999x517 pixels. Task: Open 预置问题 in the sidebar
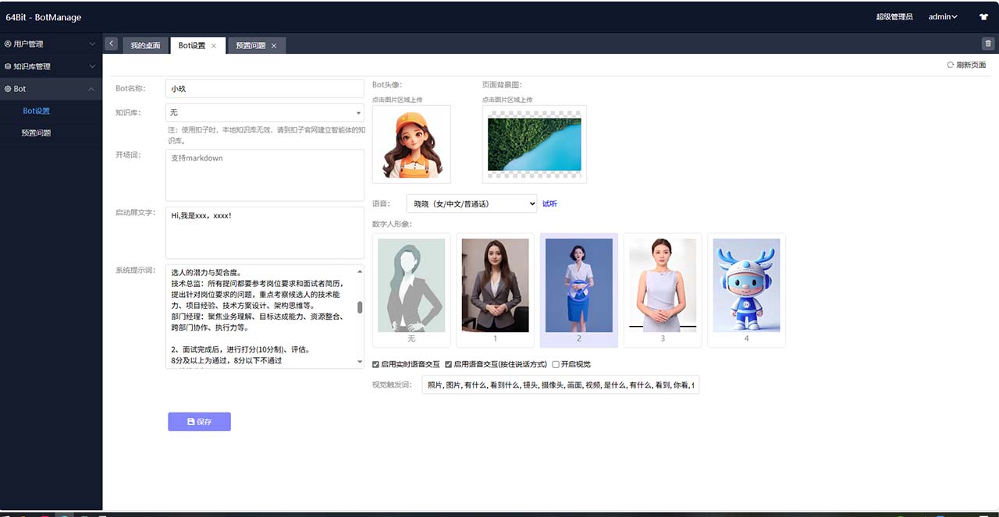(x=36, y=133)
